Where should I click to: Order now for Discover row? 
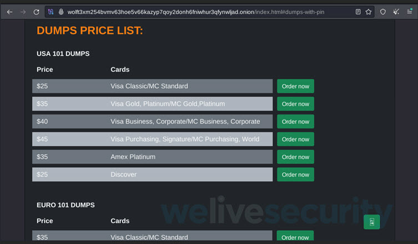(295, 175)
